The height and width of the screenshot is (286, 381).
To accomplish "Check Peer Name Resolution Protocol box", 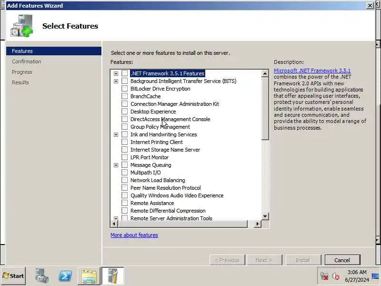I will [x=124, y=187].
